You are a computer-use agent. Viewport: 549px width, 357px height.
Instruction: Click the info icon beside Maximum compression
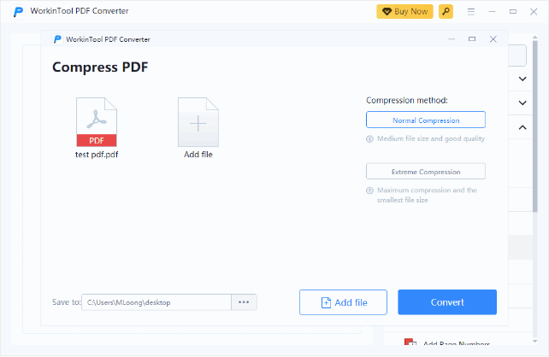click(x=369, y=190)
